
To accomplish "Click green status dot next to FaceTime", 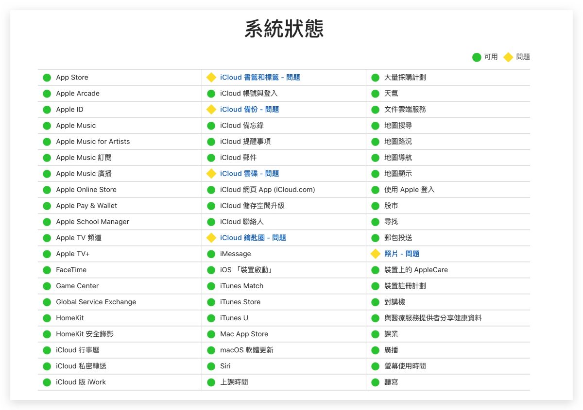I will (x=47, y=270).
